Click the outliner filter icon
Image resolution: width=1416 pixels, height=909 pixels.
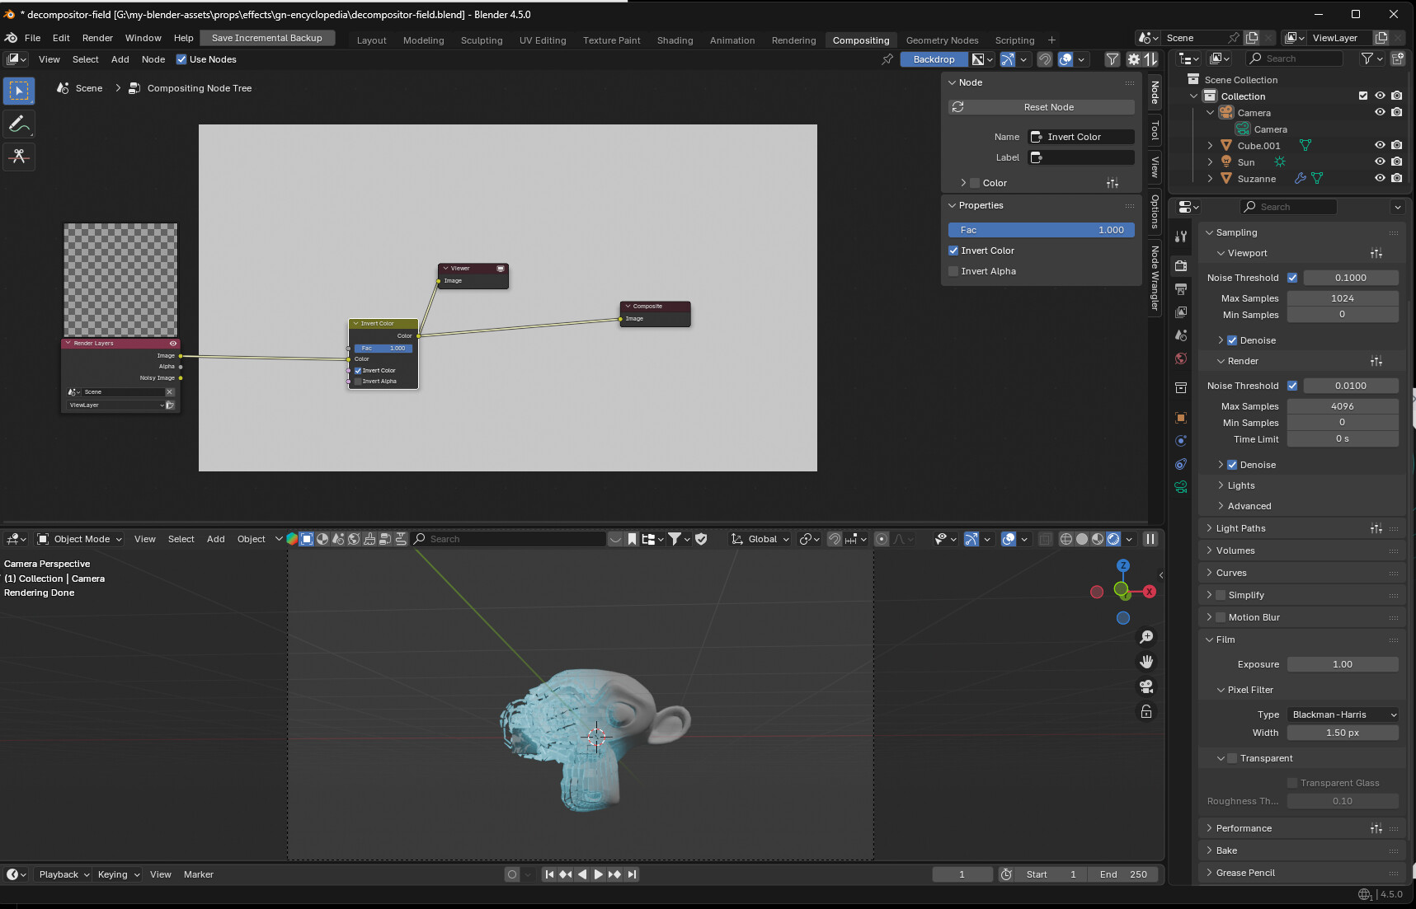coord(1367,59)
